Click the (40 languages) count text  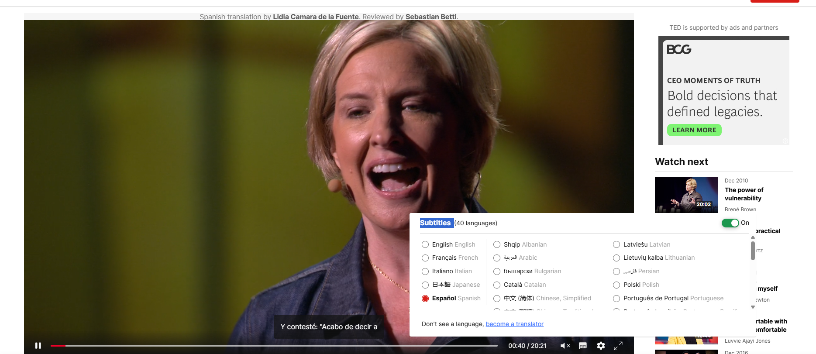[476, 223]
